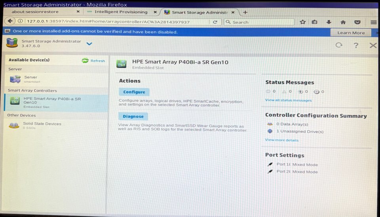Screen dimensions: 380x217
Task: Click the Port 2I plug icon
Action: 270,172
